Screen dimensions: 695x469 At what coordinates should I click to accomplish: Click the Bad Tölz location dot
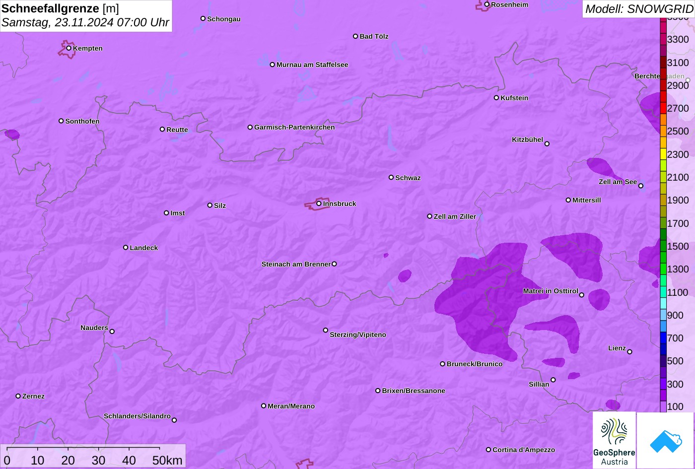click(355, 36)
